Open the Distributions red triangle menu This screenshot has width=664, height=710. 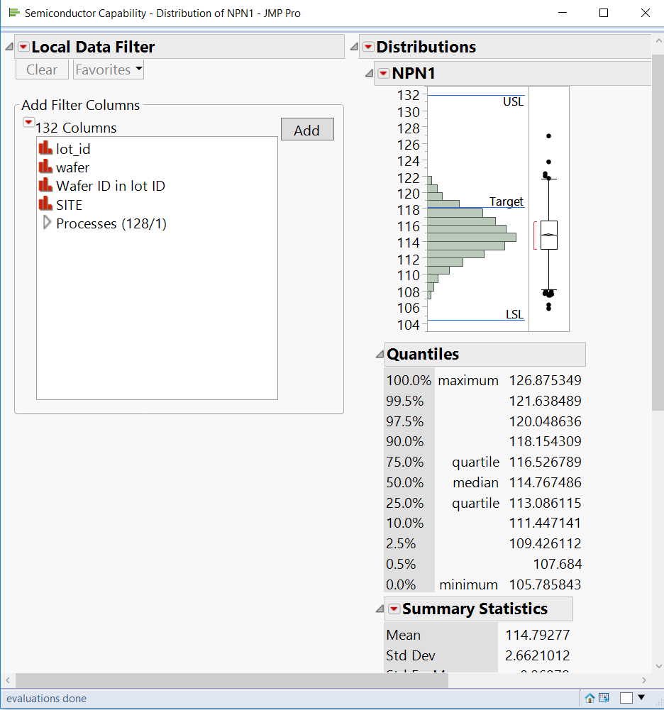(x=370, y=47)
